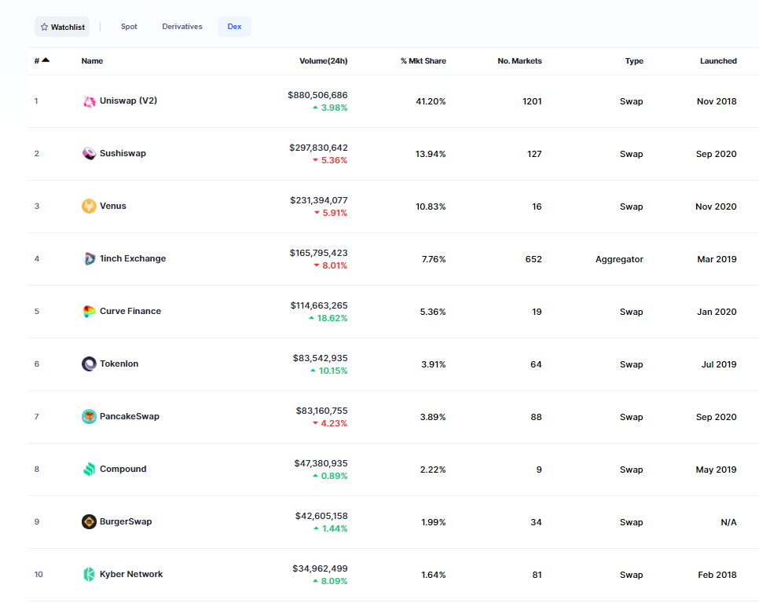This screenshot has width=759, height=614.
Task: Click the 41.20% market share value
Action: [x=431, y=101]
